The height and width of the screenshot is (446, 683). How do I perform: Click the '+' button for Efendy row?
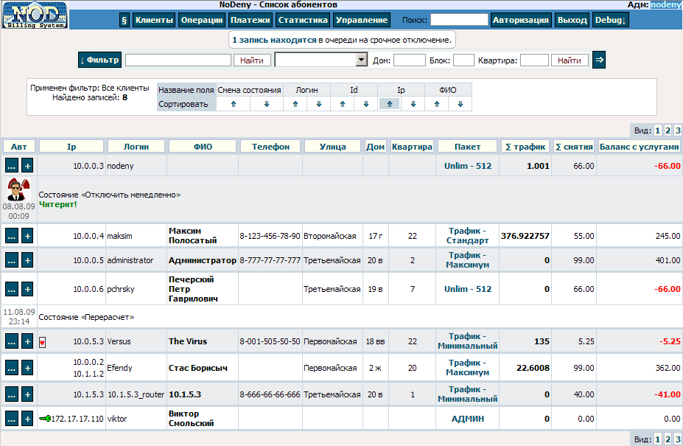27,368
